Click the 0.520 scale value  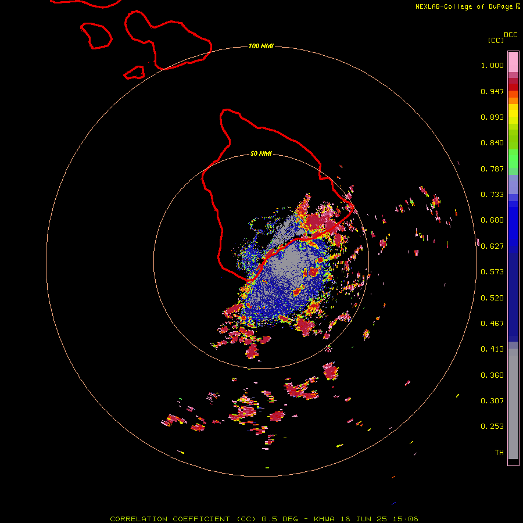pyautogui.click(x=492, y=298)
